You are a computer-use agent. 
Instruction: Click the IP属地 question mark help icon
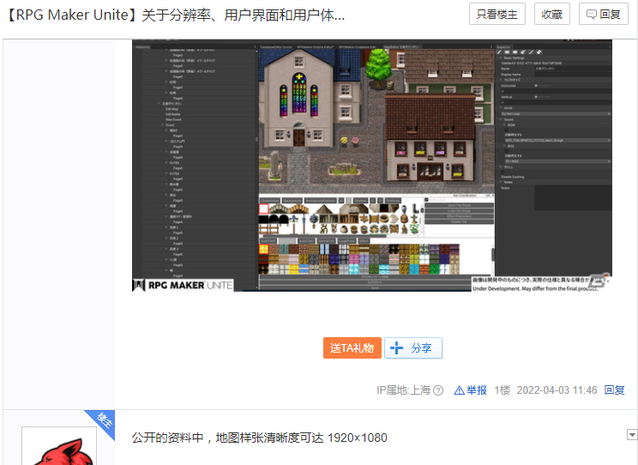point(438,390)
